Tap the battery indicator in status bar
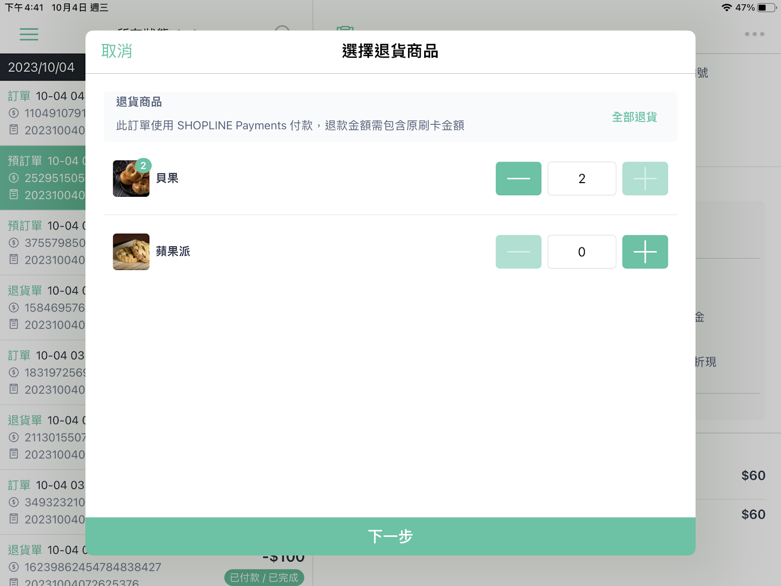Screen dimensions: 781x586 click(x=766, y=7)
